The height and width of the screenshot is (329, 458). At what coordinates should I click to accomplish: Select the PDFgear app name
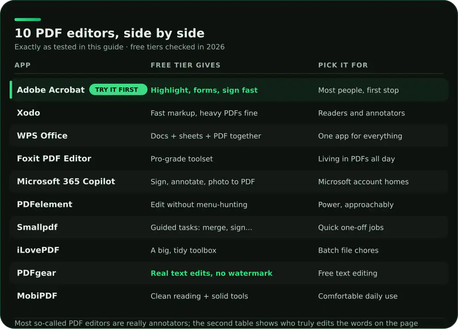point(37,273)
